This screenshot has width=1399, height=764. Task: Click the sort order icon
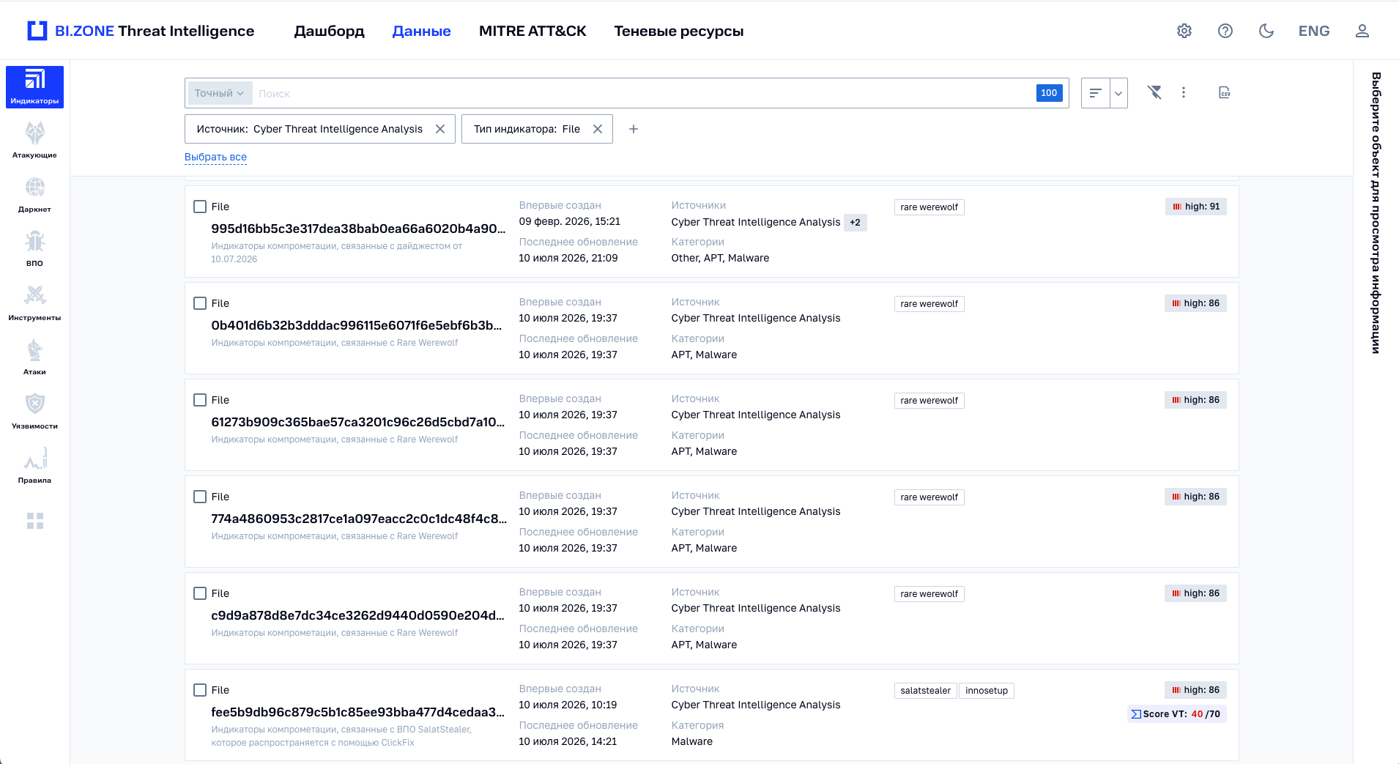tap(1096, 93)
